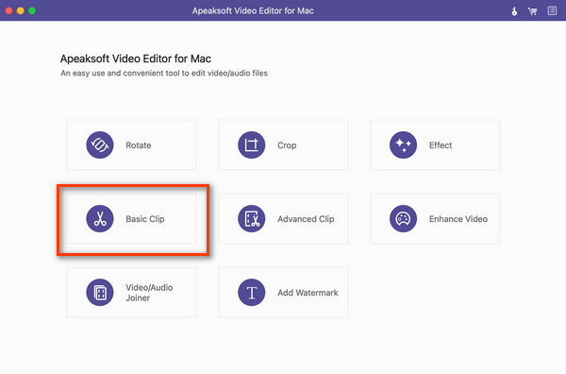Click the Apeaksoft Video Editor for Mac heading

click(x=136, y=59)
